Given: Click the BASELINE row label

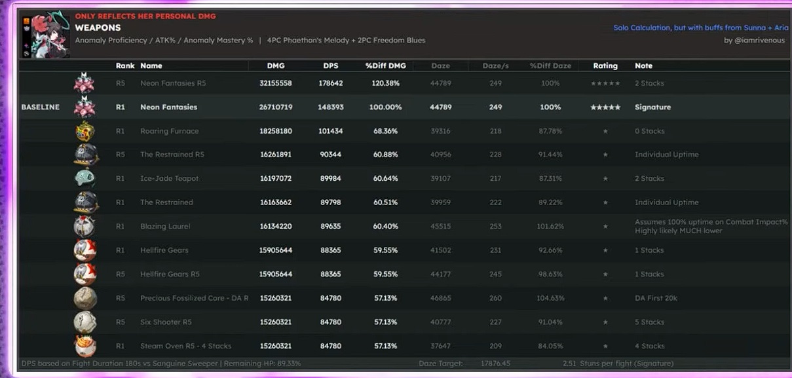Looking at the screenshot, I should [x=40, y=107].
